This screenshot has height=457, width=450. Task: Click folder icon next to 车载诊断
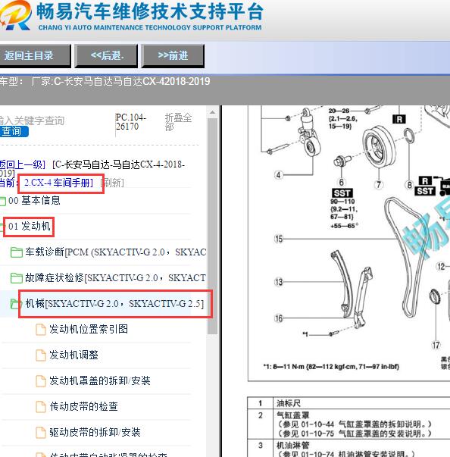pyautogui.click(x=17, y=252)
